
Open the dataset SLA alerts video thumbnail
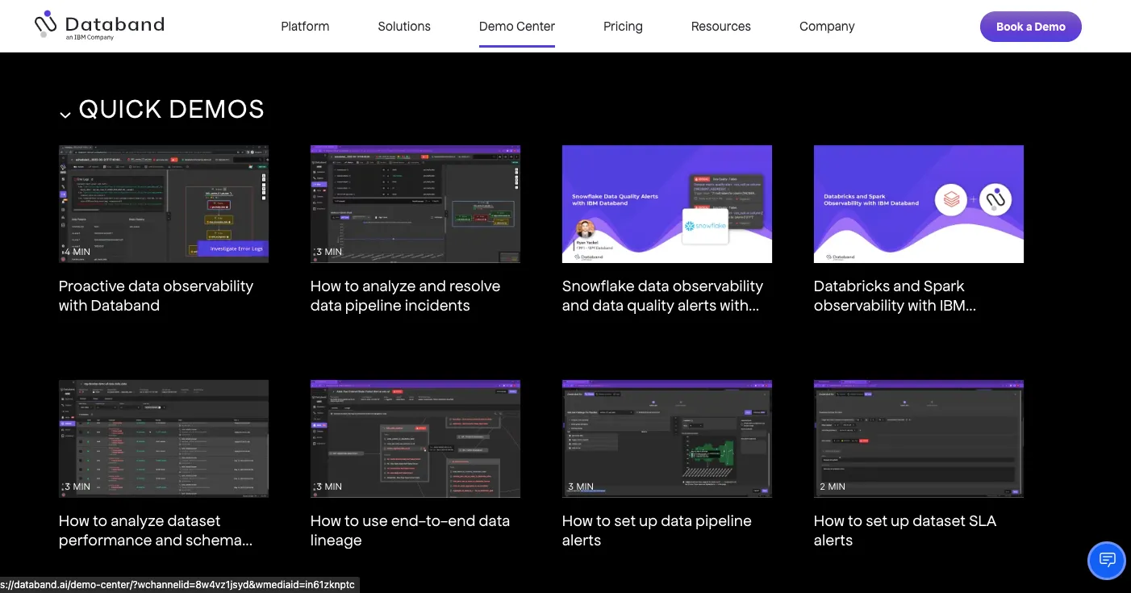click(x=919, y=439)
